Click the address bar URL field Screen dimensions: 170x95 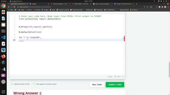[x=80, y=7]
